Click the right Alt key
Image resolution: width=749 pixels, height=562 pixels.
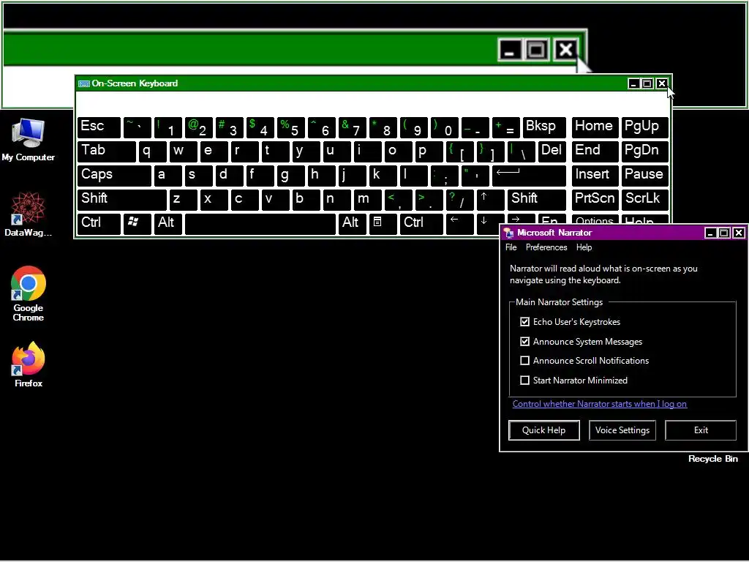point(352,223)
